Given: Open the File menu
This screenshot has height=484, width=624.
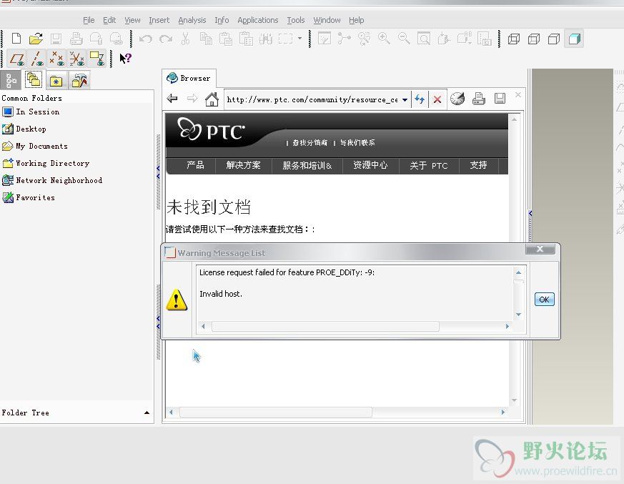Looking at the screenshot, I should [89, 20].
